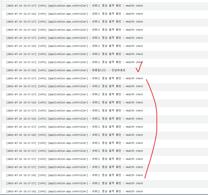Select the '대문입니다.' log message text
Image resolution: width=208 pixels, height=195 pixels.
point(100,70)
